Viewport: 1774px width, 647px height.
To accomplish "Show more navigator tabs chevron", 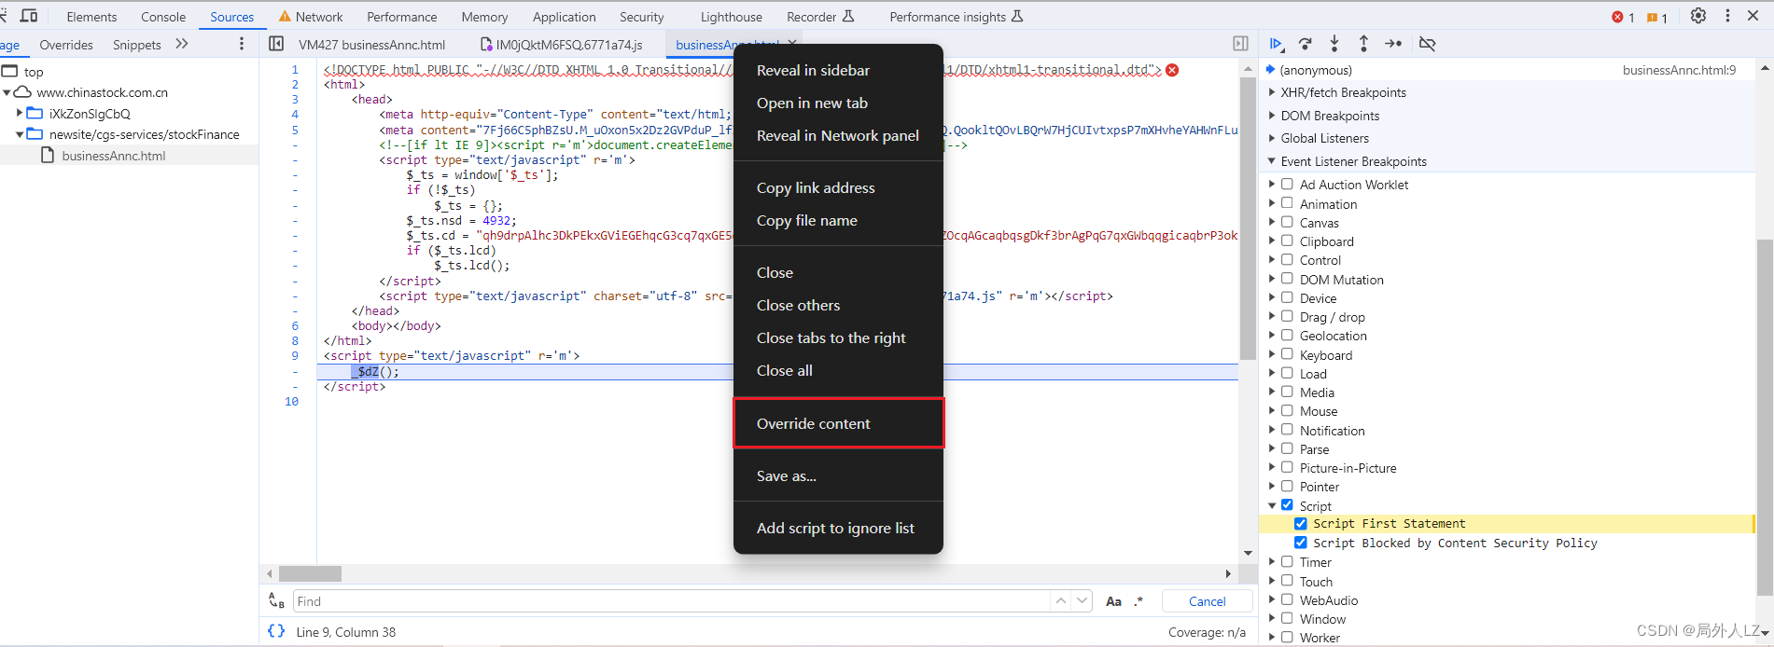I will [x=182, y=44].
